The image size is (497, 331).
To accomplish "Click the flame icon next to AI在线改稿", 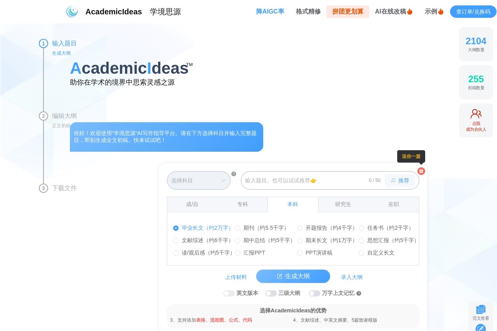I will tap(410, 11).
